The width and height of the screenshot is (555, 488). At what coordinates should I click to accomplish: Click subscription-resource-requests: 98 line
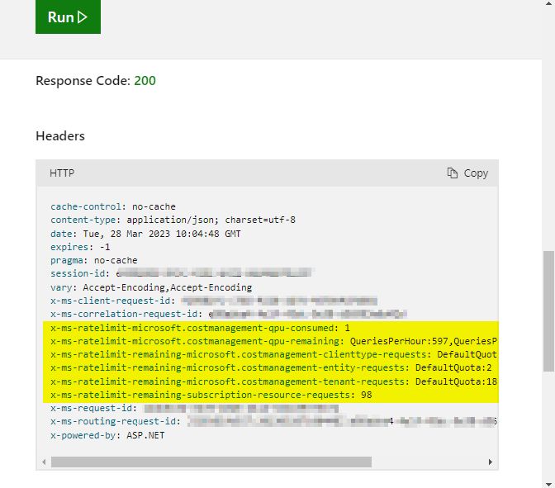coord(211,395)
